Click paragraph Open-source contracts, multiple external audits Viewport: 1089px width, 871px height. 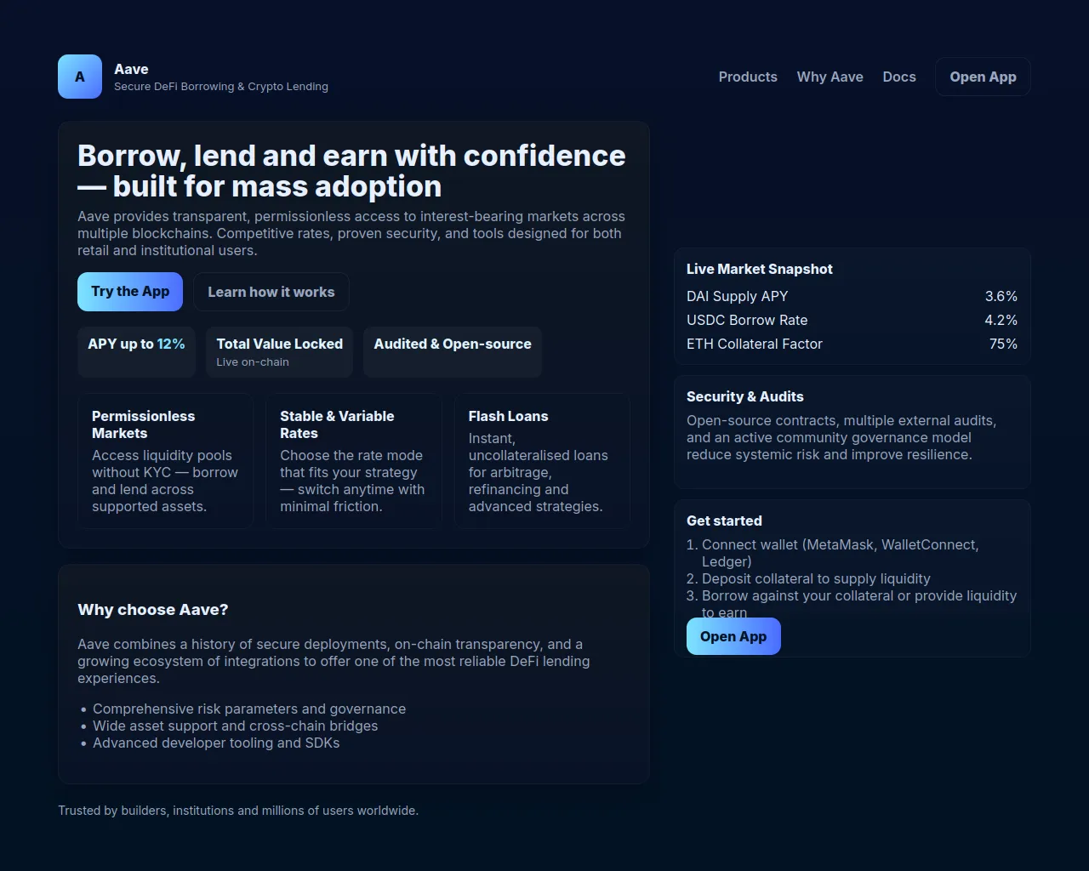coord(841,437)
